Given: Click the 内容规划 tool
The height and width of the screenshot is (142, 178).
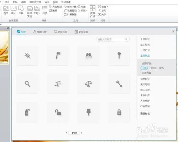Looking at the screenshot, I should point(56,7).
